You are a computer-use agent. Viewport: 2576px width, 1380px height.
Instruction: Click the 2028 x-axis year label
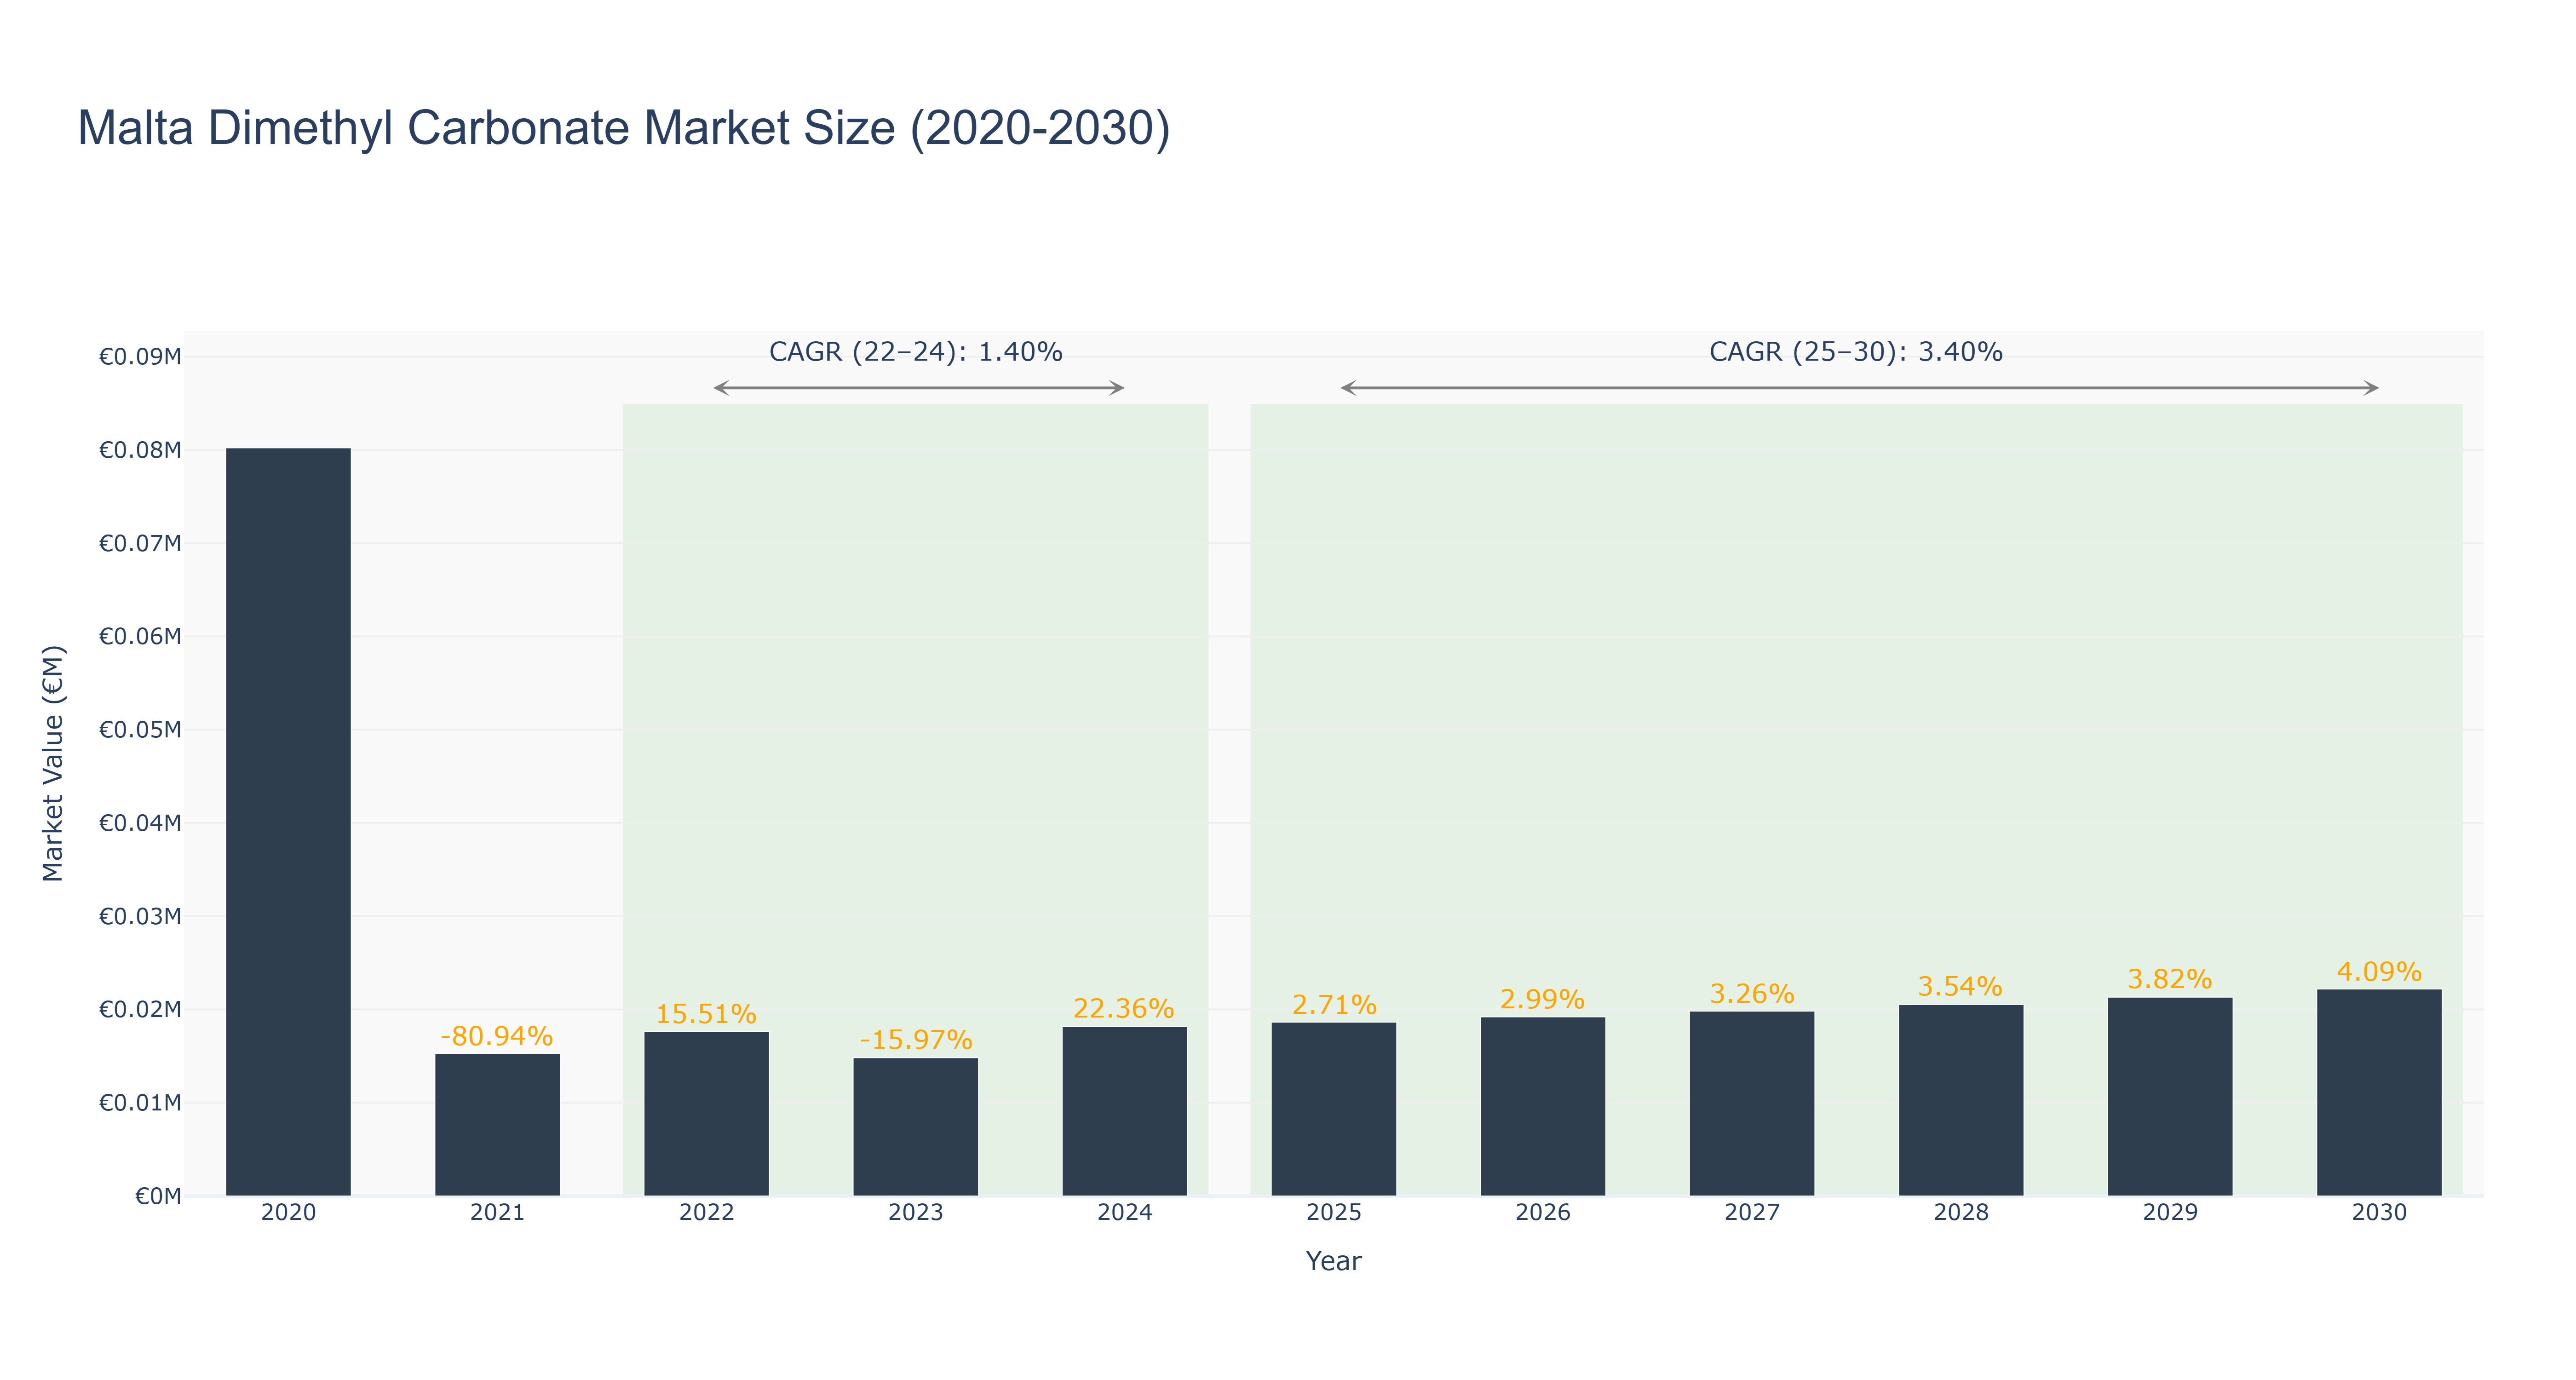(x=1960, y=1213)
